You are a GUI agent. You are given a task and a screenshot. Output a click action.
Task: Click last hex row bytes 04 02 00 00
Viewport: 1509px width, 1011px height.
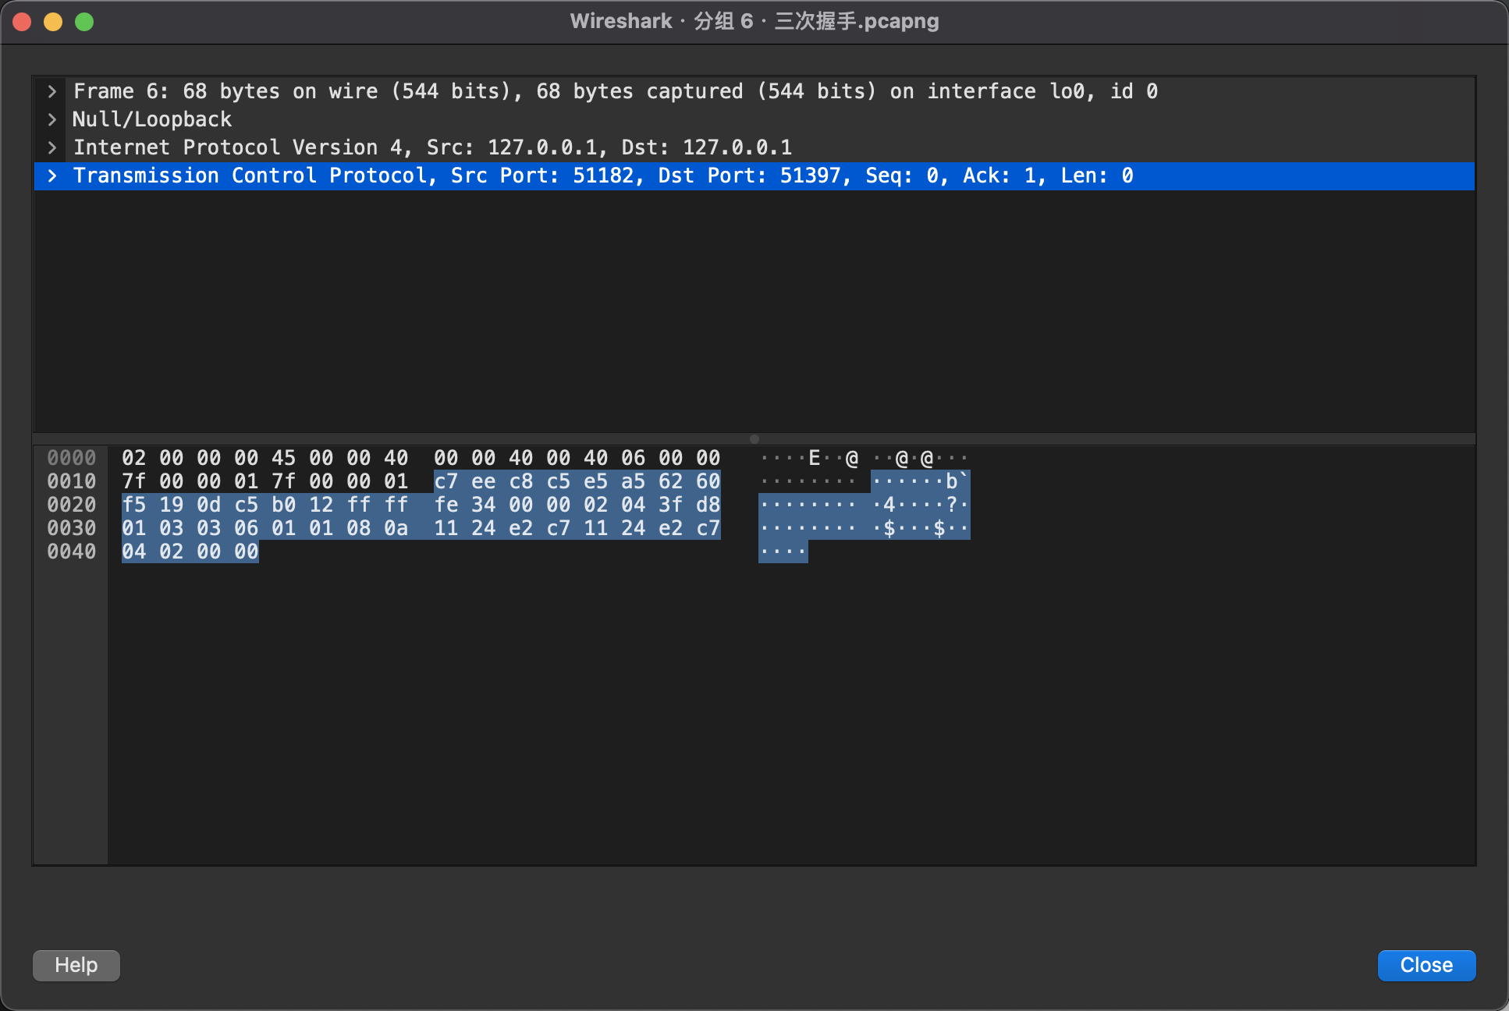(190, 552)
